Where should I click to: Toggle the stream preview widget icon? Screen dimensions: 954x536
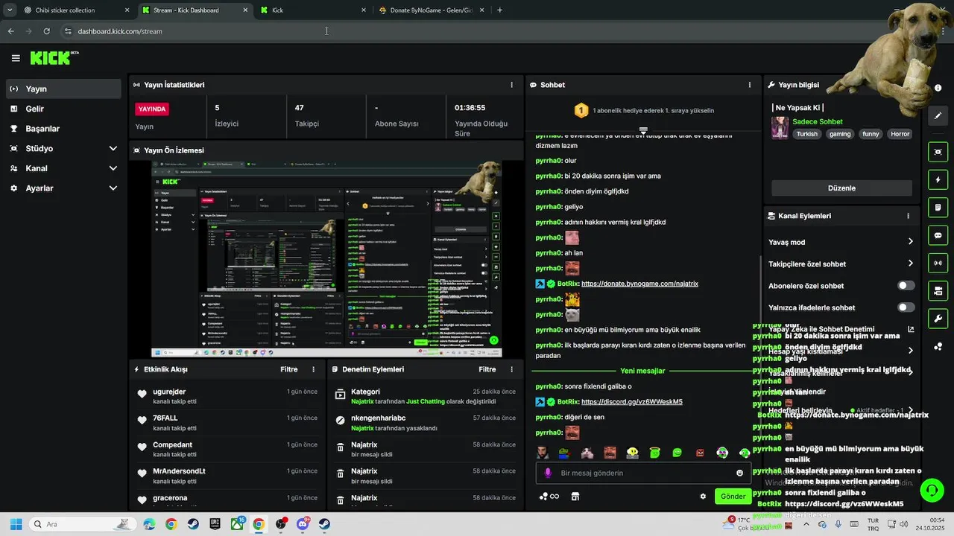[938, 152]
